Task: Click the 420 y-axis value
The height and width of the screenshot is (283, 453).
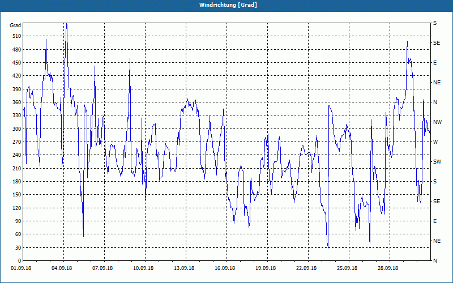Action: click(16, 76)
